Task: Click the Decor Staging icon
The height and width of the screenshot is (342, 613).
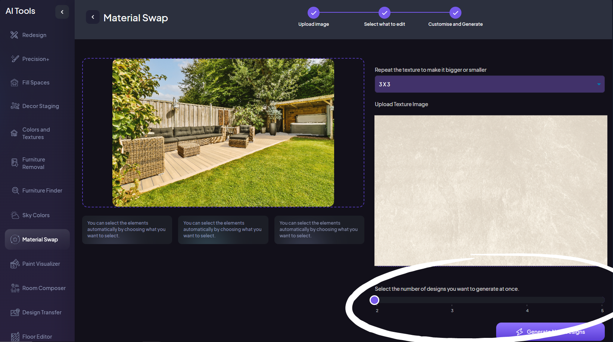Action: 15,106
